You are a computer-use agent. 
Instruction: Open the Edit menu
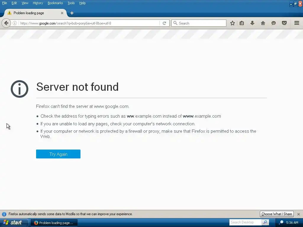pos(14,3)
